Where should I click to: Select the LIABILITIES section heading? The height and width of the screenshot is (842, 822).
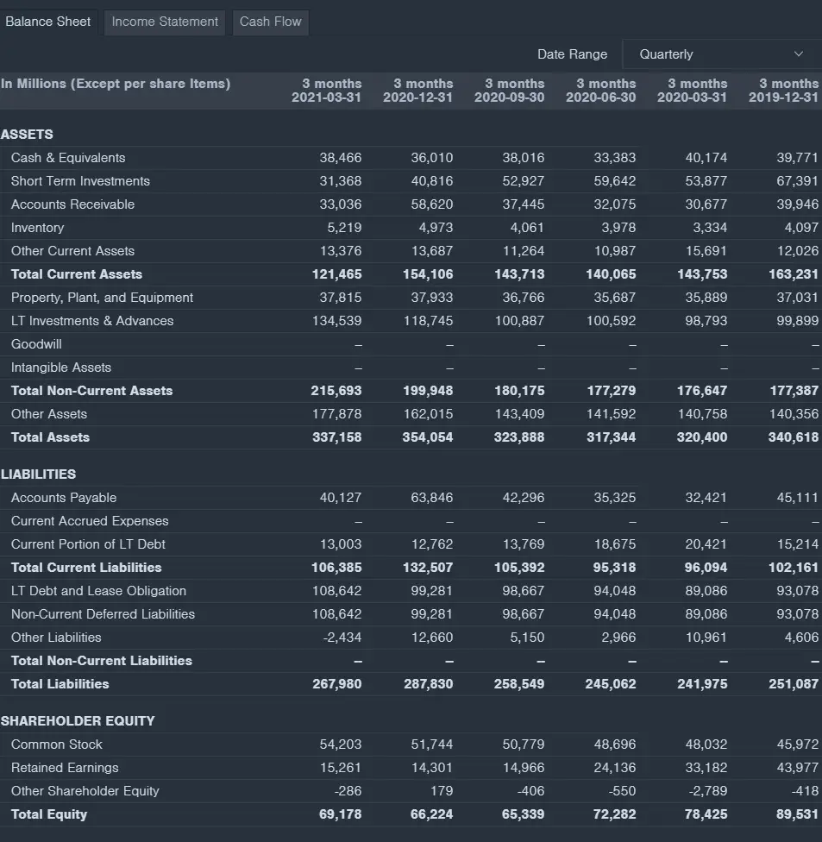(x=39, y=474)
